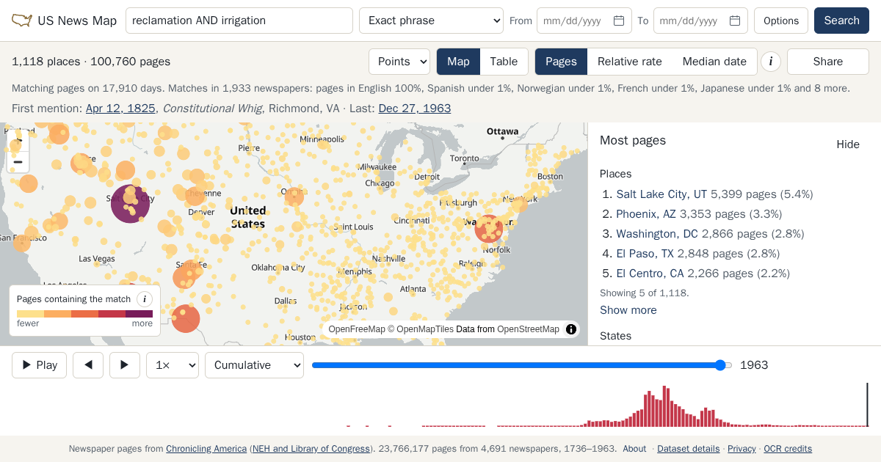Screen dimensions: 881x462
Task: Click the large Salt Lake City map bubble
Action: (x=130, y=203)
